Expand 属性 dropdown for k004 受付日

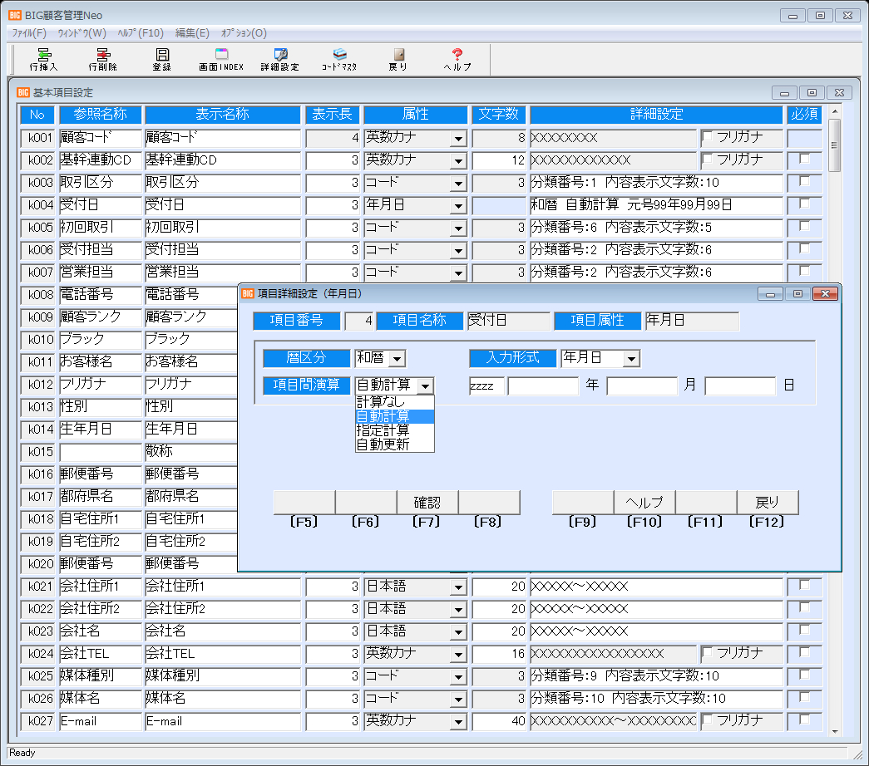click(458, 206)
